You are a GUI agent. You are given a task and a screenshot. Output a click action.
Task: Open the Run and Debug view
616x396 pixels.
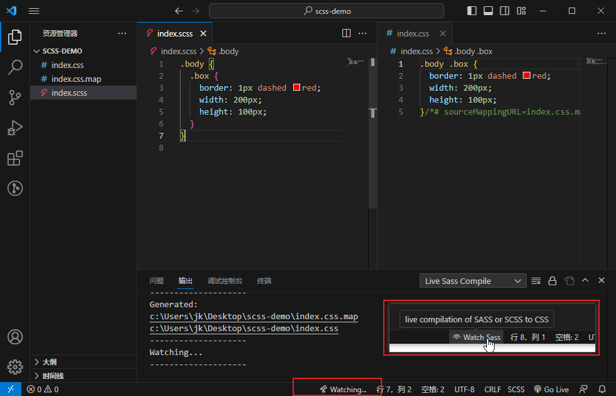pos(15,128)
